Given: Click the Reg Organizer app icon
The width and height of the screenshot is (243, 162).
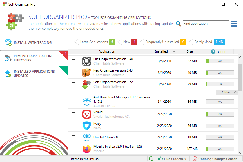Looking at the screenshot, I should pyautogui.click(x=87, y=73).
